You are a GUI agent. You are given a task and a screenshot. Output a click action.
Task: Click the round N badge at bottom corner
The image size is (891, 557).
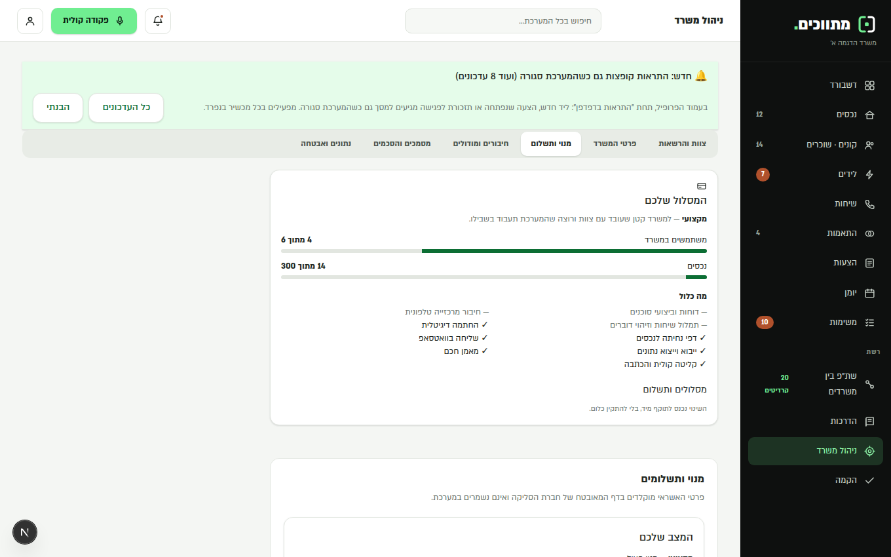coord(25,532)
